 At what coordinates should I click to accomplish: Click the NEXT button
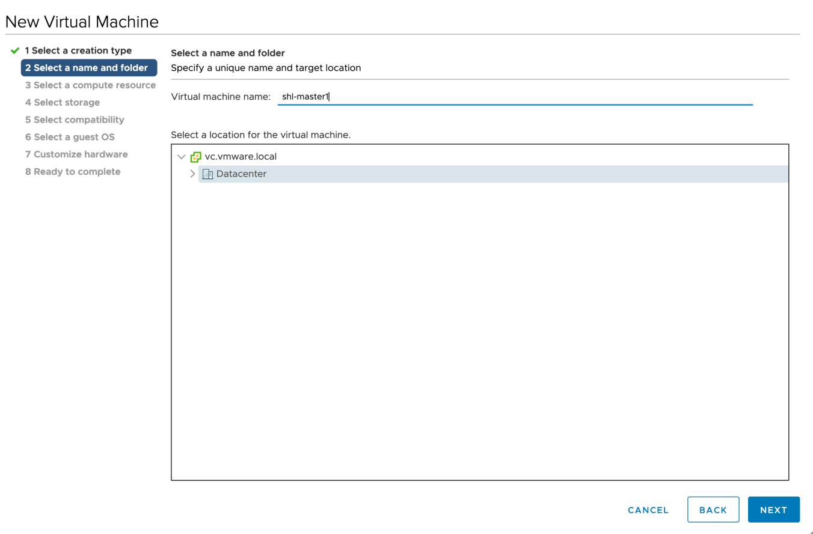[x=774, y=509]
